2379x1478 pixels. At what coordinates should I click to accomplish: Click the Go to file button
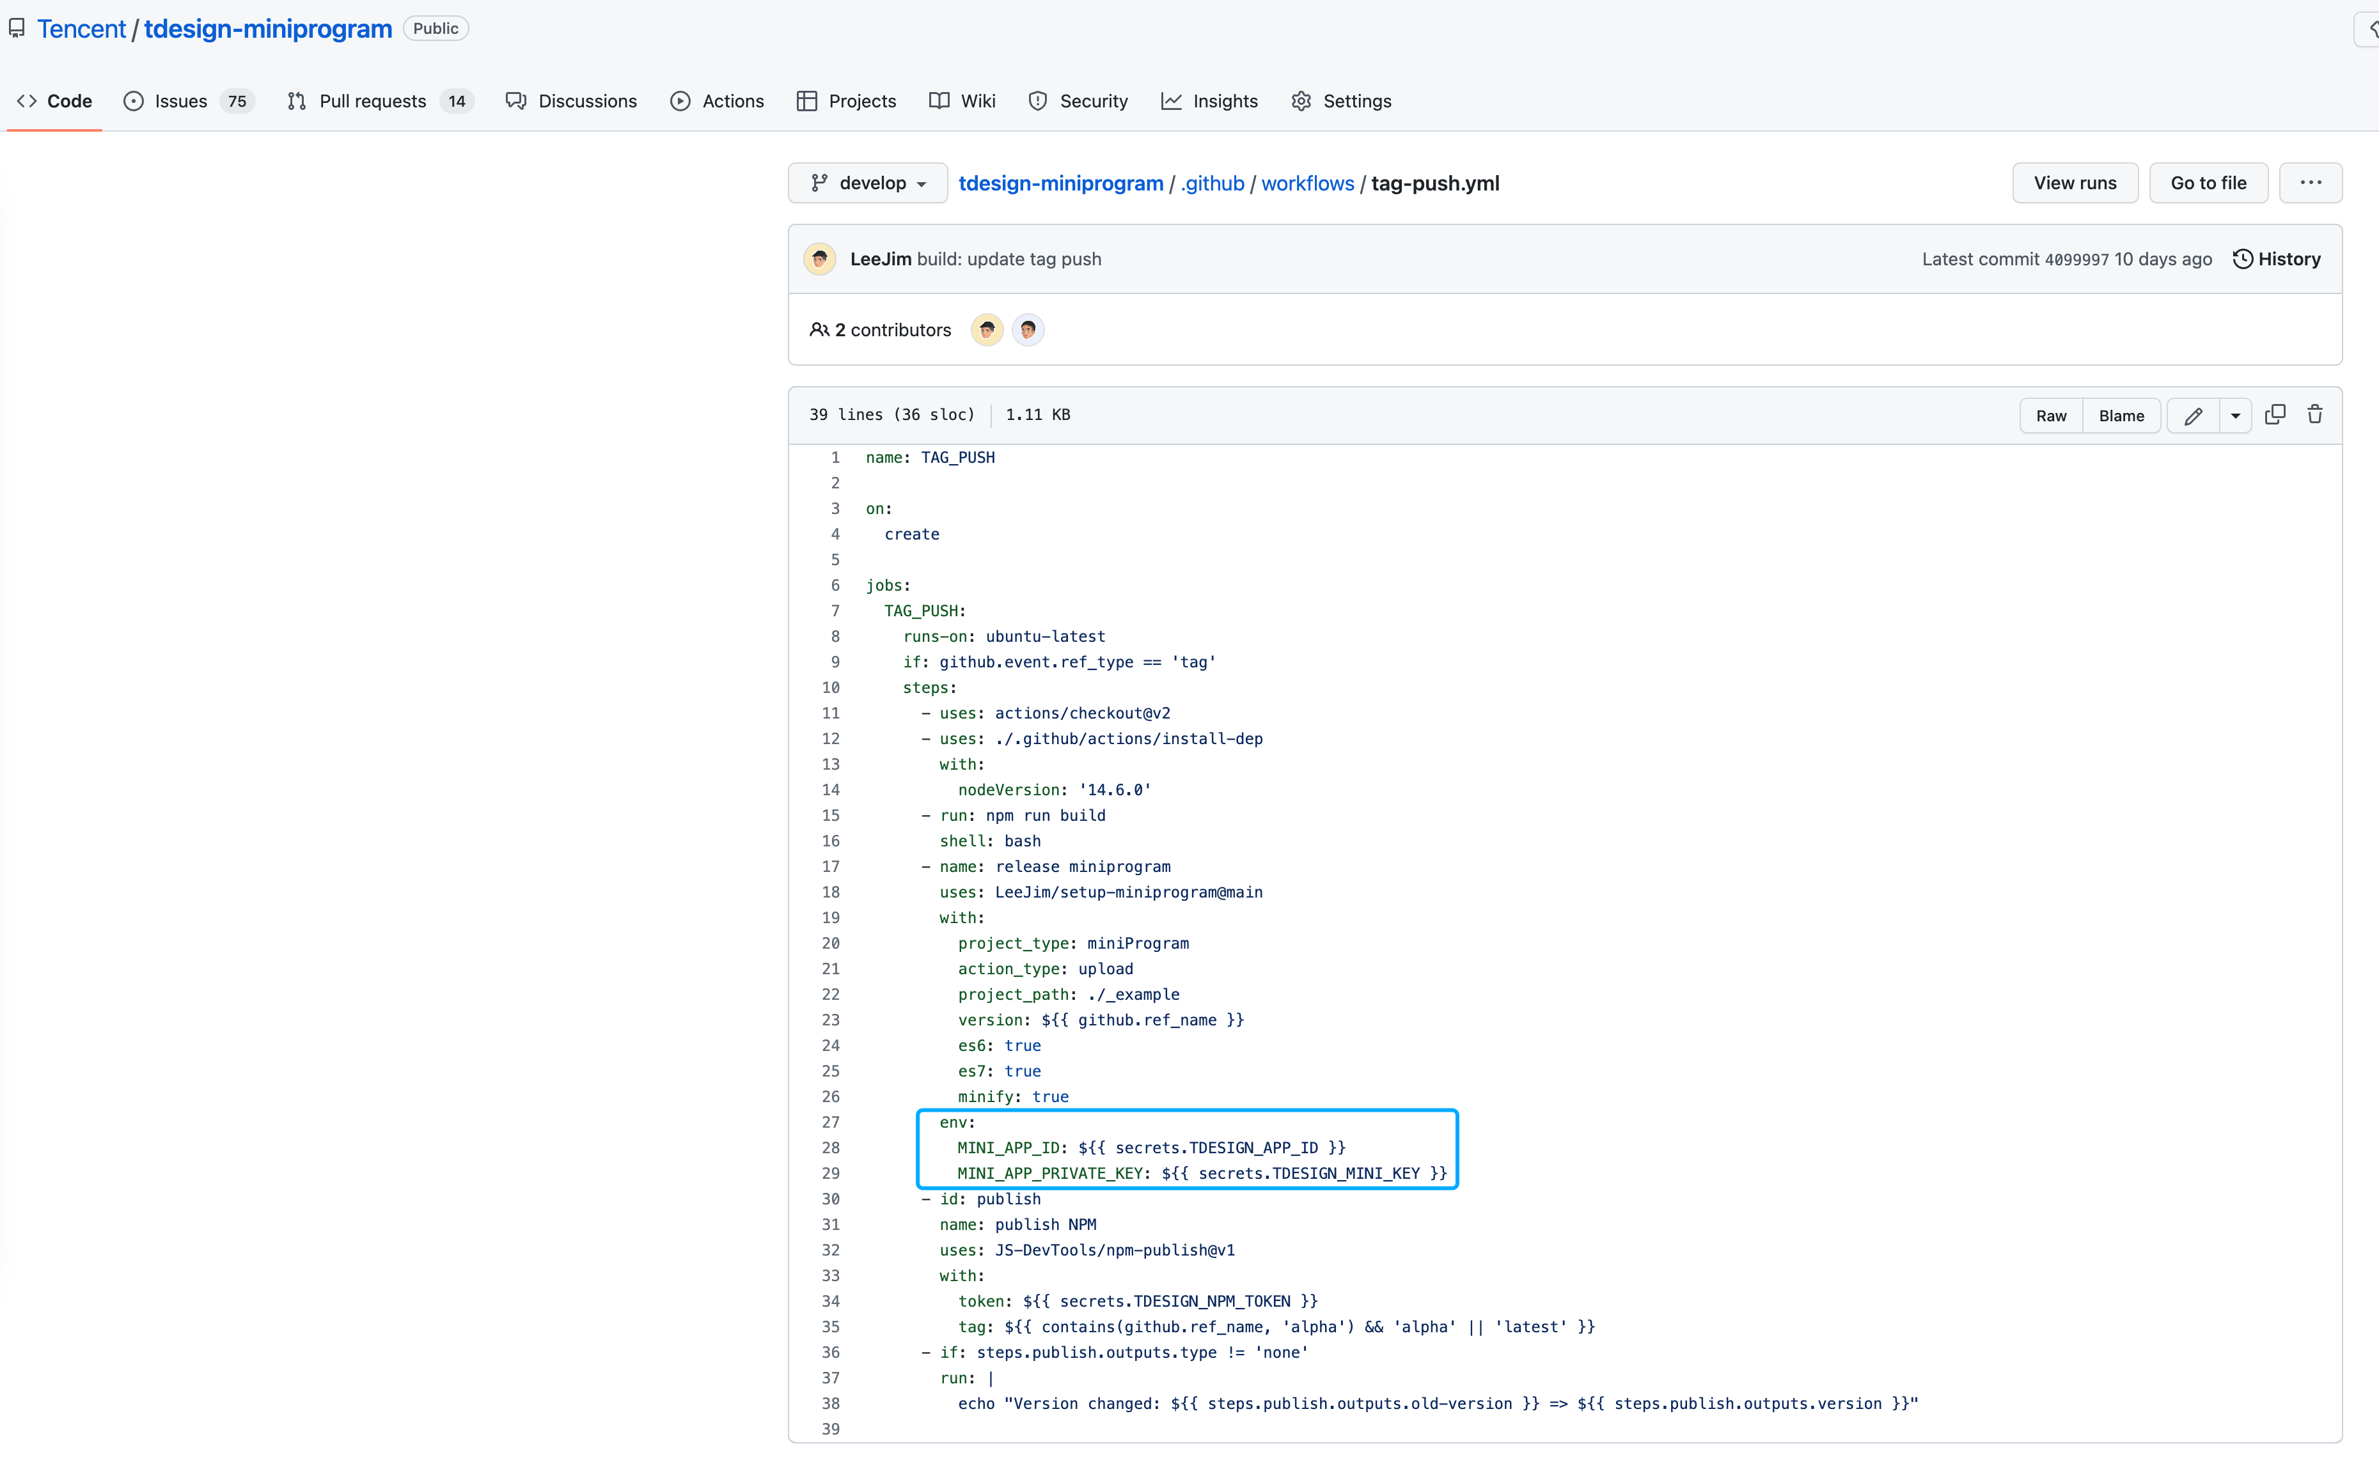2208,183
